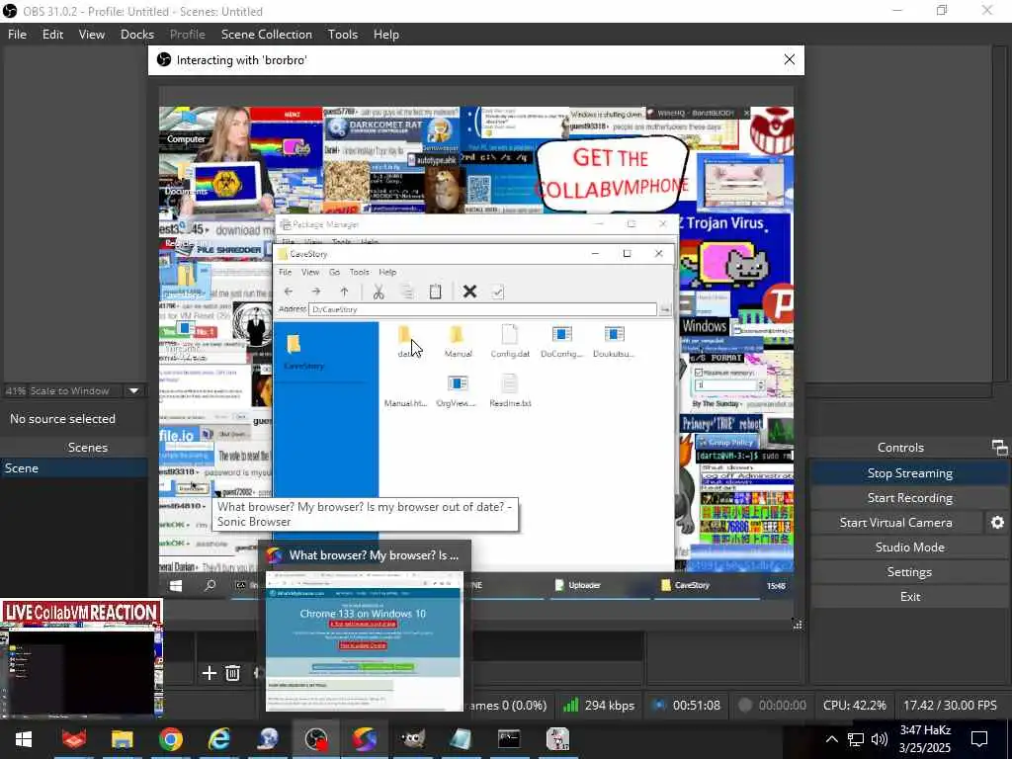The image size is (1012, 759).
Task: Click the up arrow in CaveStory window
Action: 344,292
